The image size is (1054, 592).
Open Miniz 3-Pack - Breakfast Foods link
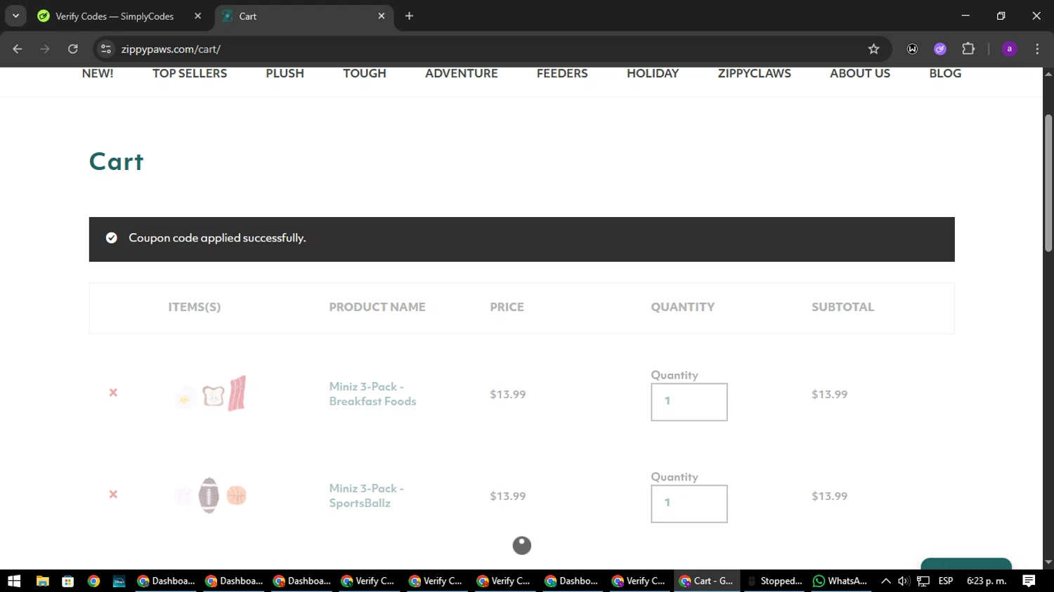click(x=372, y=394)
